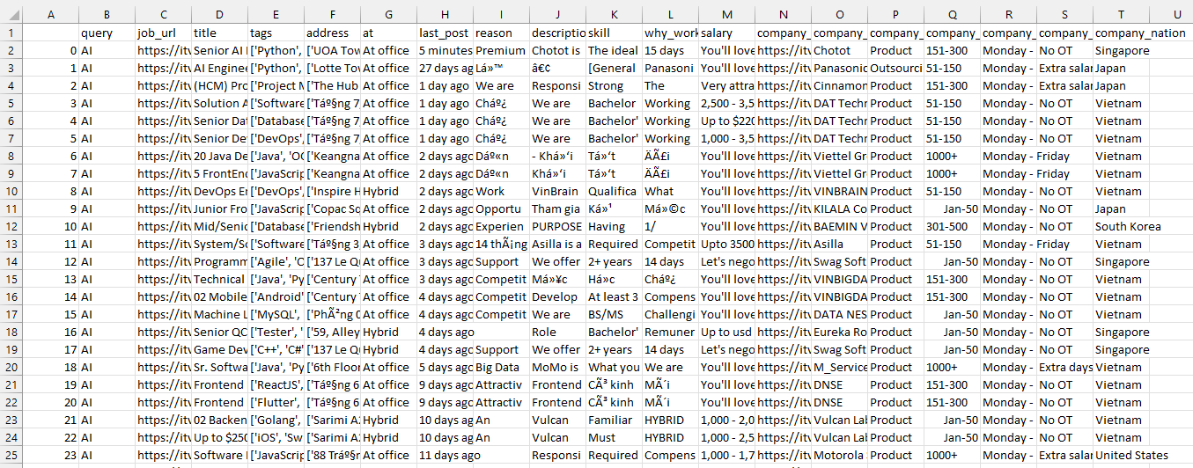This screenshot has width=1193, height=468.
Task: Click 'Very attra' salary cell in row 4
Action: 726,85
